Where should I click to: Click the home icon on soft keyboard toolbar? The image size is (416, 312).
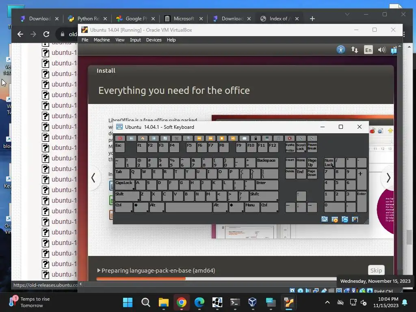click(x=143, y=138)
